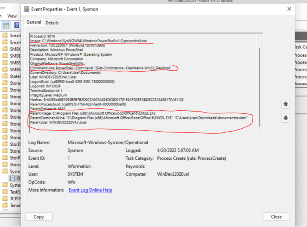Select the Store folder in the tree
This screenshot has height=227, width=307.
click(x=11, y=151)
